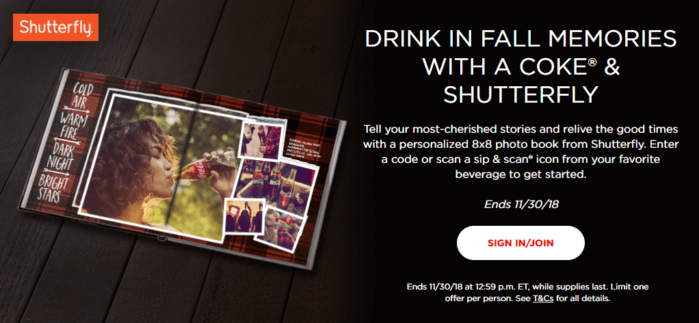Click the COLD AIR lettering on the book
Image resolution: width=699 pixels, height=323 pixels.
coord(83,96)
